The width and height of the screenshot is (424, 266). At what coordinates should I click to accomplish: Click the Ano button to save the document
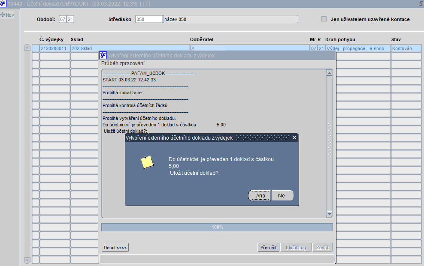(x=260, y=196)
